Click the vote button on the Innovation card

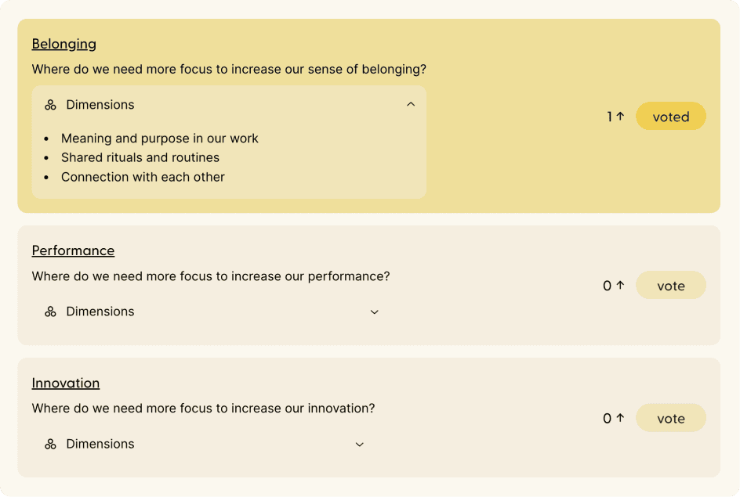[x=670, y=417]
